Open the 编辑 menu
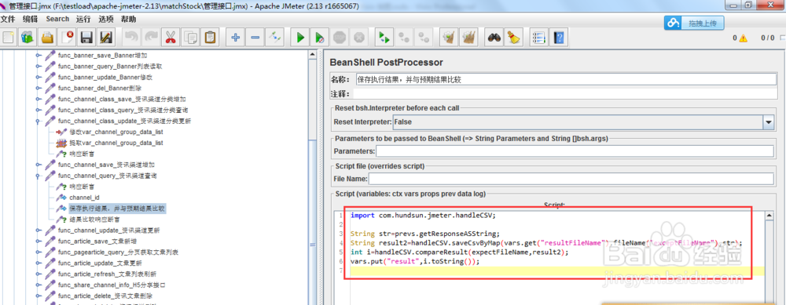 pos(30,19)
